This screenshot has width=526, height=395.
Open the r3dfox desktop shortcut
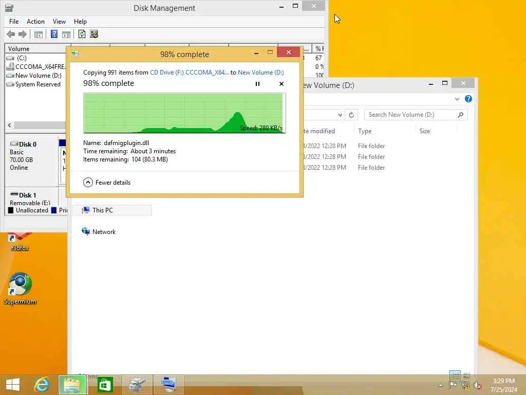(x=20, y=242)
